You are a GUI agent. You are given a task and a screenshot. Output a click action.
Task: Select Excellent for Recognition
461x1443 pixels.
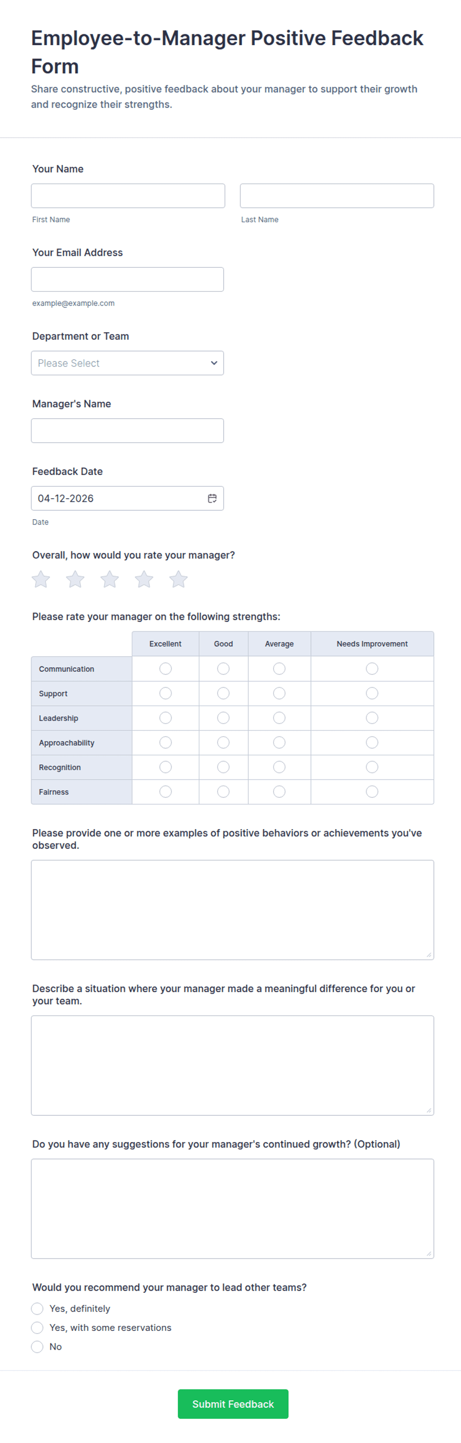click(165, 767)
